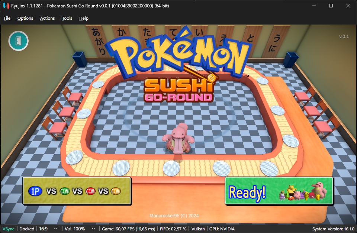Open the File menu
Image resolution: width=357 pixels, height=233 pixels.
pyautogui.click(x=7, y=18)
